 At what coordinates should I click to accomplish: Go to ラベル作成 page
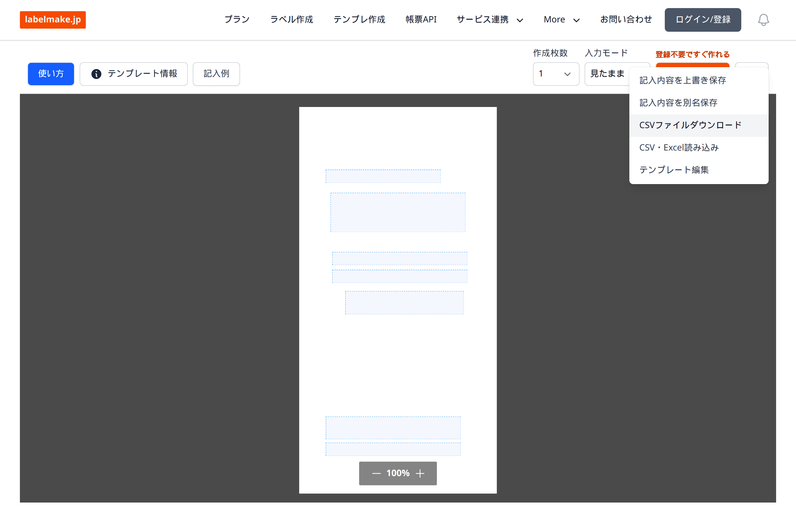tap(291, 20)
